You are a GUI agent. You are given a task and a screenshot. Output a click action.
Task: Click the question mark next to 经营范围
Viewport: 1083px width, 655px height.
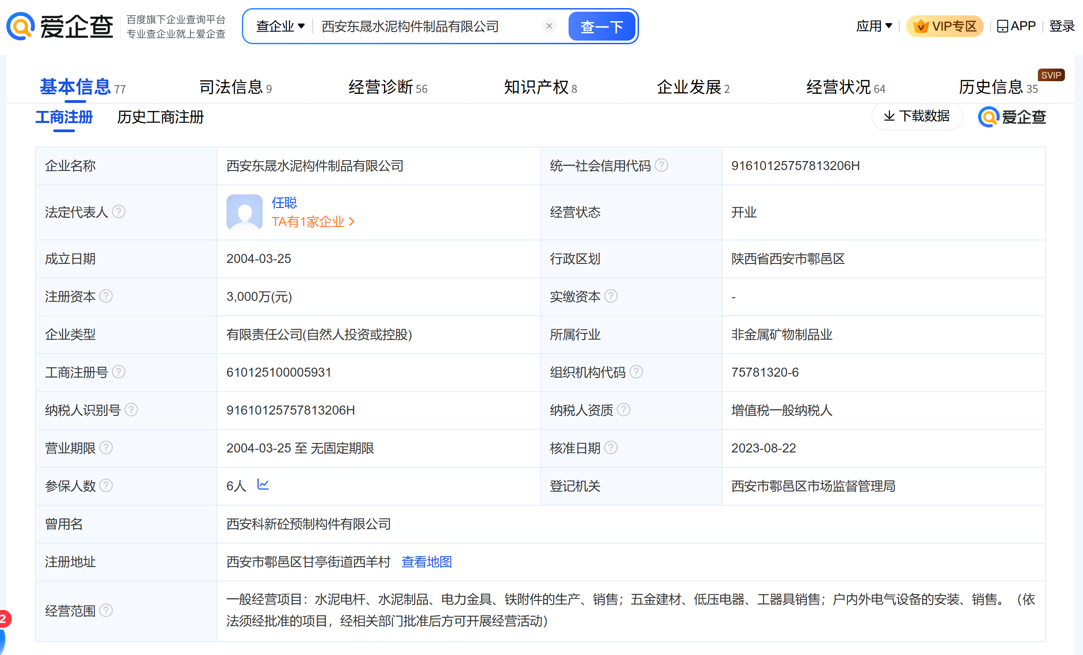click(106, 610)
